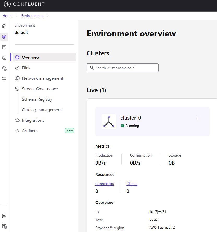Click the Confluent logo icon

(7, 4)
